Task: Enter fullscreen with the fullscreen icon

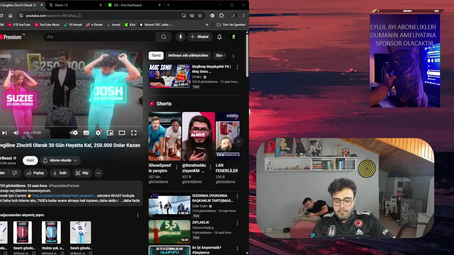Action: 134,133
